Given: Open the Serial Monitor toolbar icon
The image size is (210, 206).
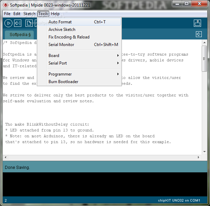Looking at the screenshot, I should click(x=197, y=23).
